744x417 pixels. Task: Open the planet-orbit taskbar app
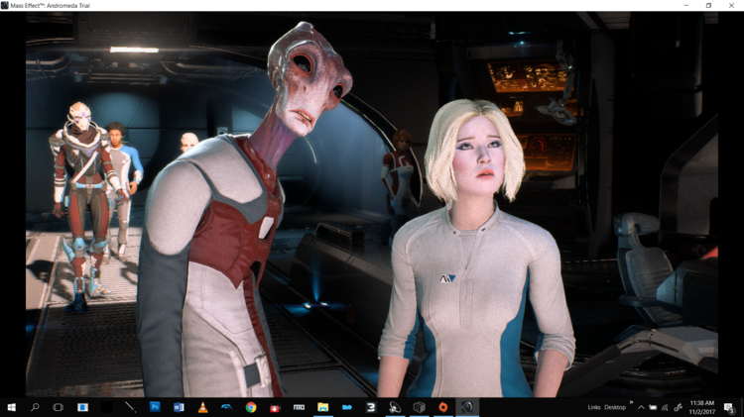[x=395, y=407]
